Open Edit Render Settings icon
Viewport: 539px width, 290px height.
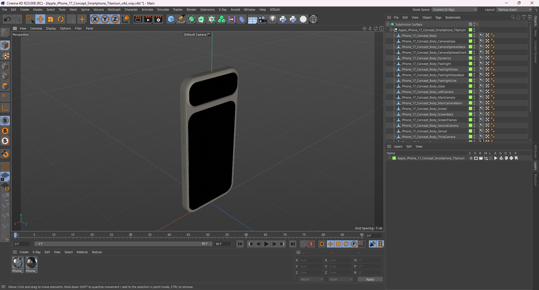coord(159,19)
